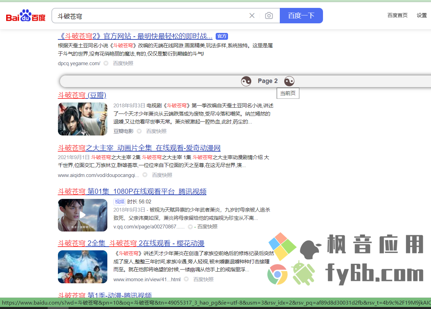Click 时长 56:02 duration text
Viewport: 431px width, 309px height.
point(139,202)
